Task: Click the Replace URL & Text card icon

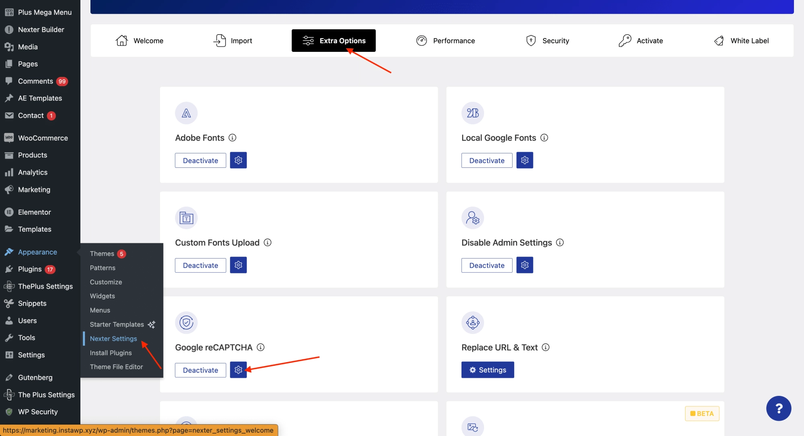Action: click(x=473, y=323)
